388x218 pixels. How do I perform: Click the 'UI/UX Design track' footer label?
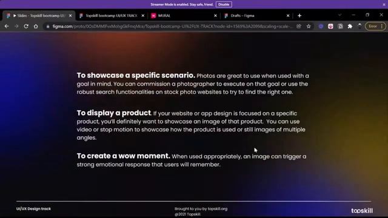[x=34, y=208]
